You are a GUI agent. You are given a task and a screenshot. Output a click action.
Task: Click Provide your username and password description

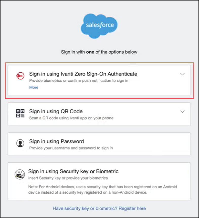tap(71, 148)
